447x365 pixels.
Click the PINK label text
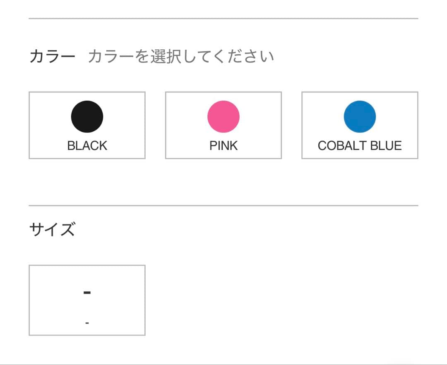click(x=223, y=145)
